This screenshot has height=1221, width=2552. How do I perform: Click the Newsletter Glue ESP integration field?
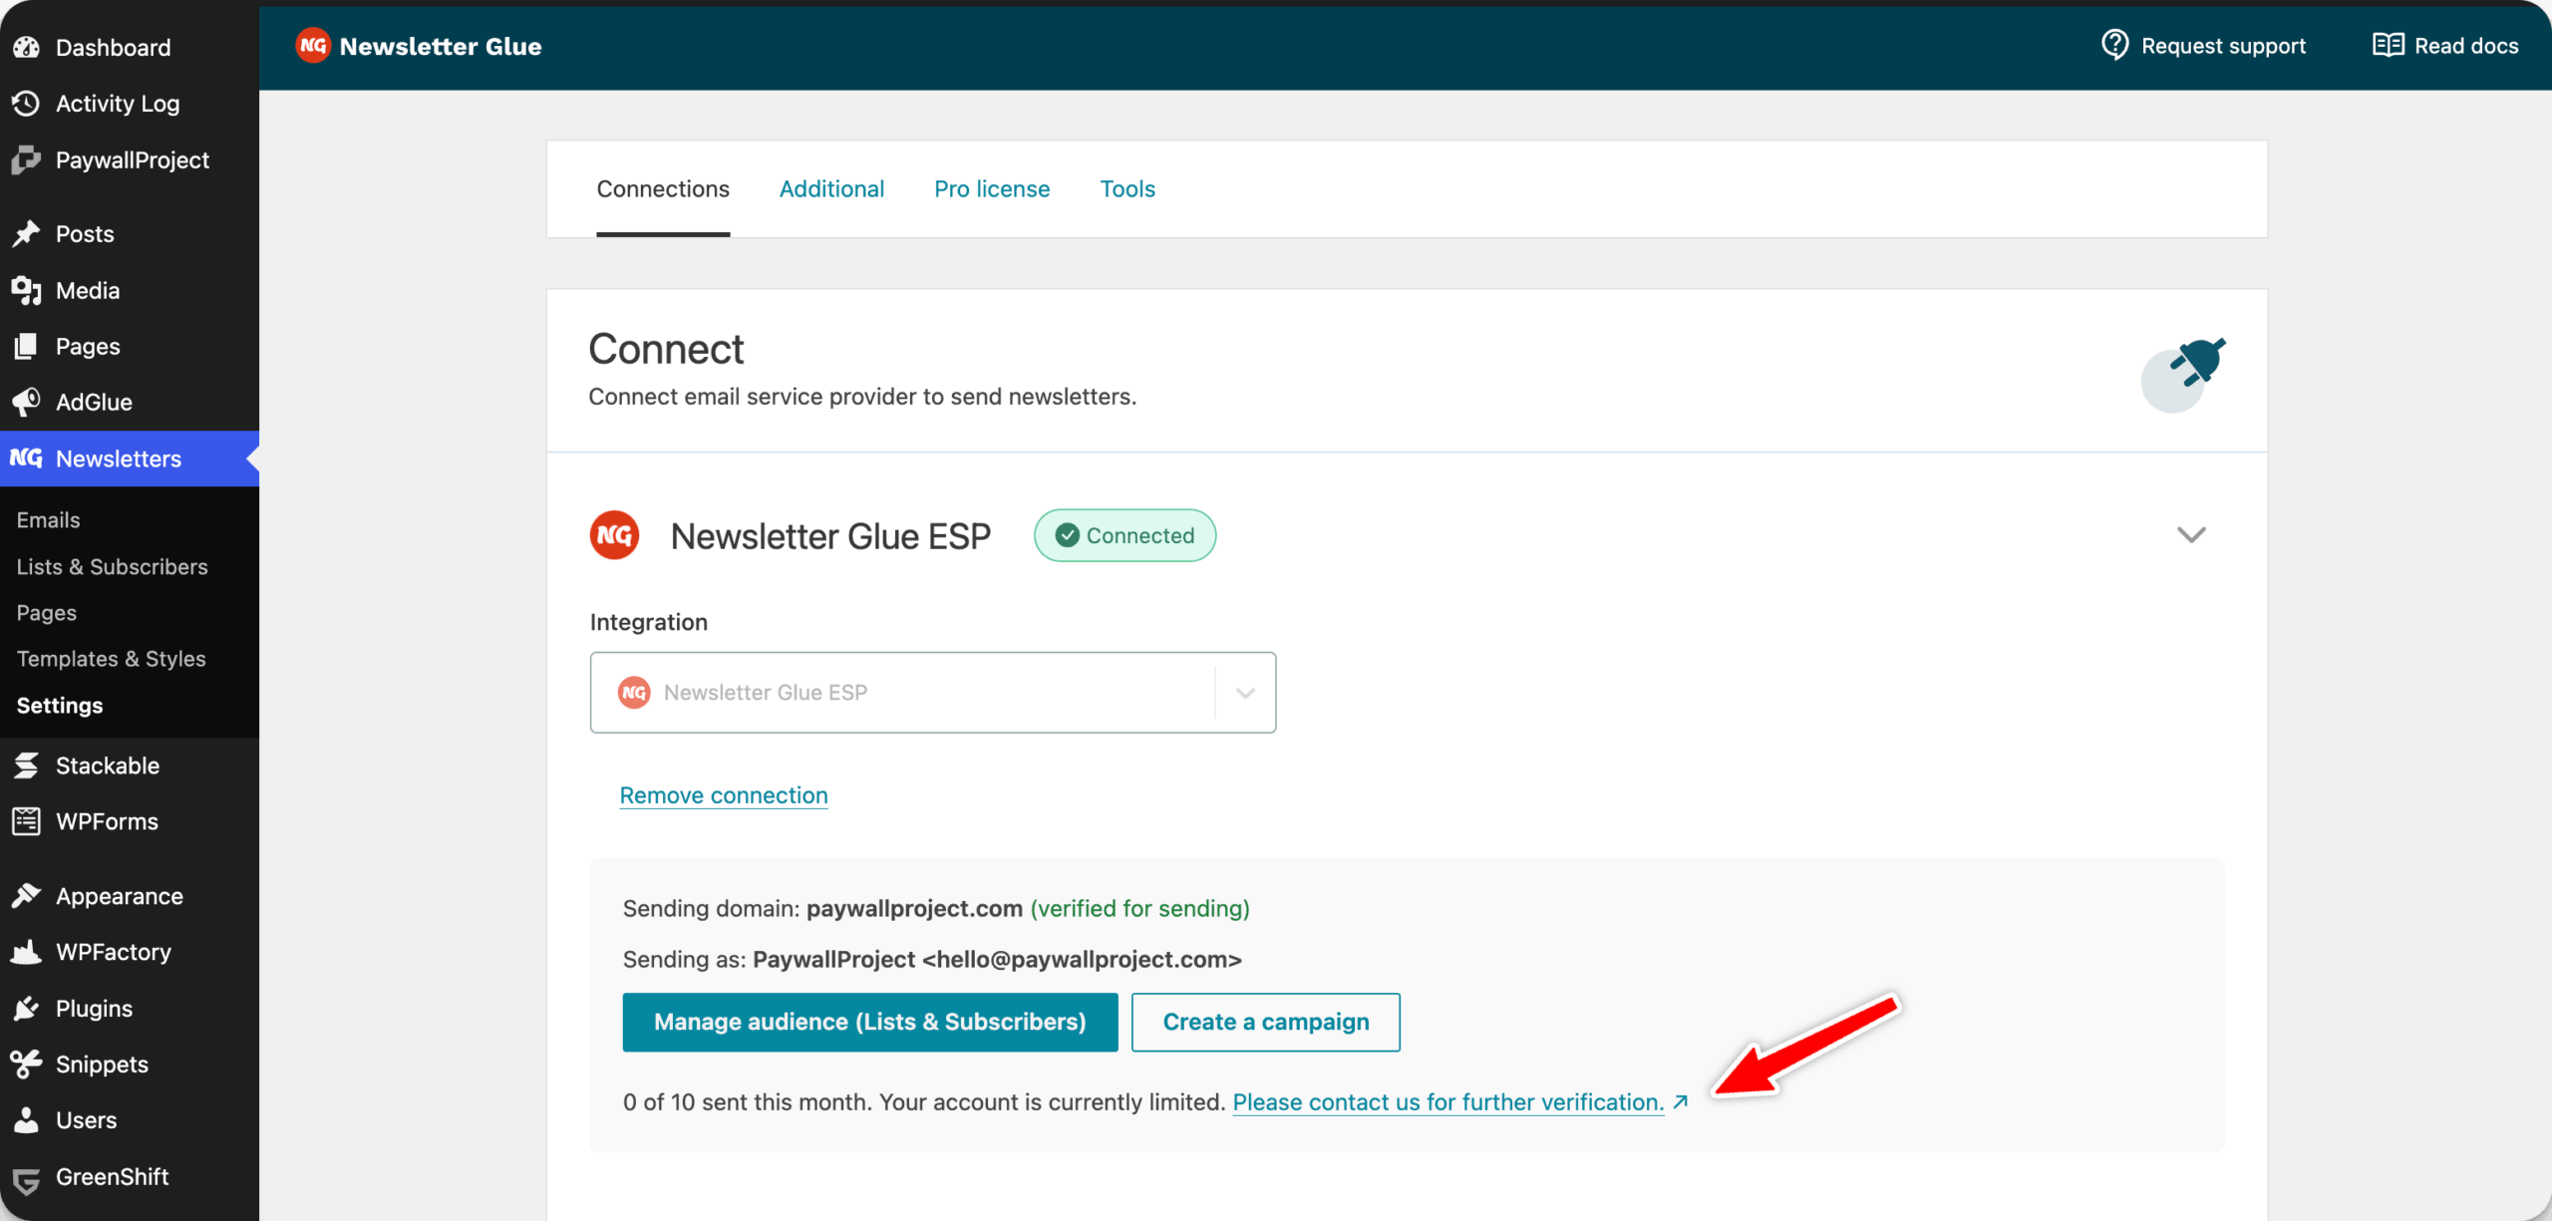933,693
